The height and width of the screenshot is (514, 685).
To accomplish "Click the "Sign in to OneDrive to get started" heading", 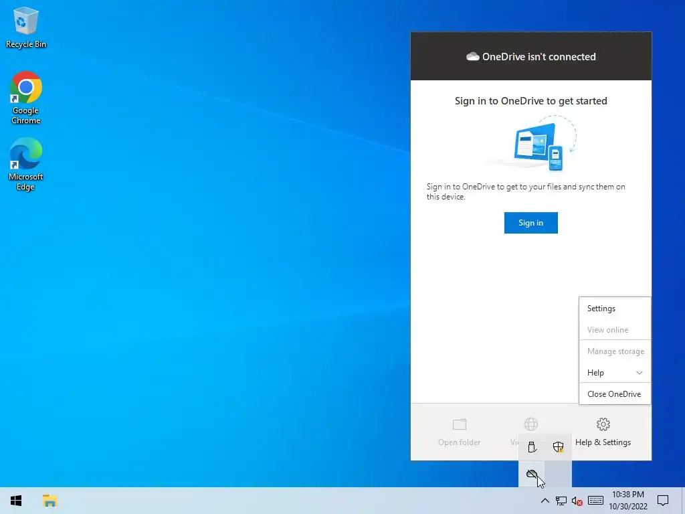I will 530,101.
